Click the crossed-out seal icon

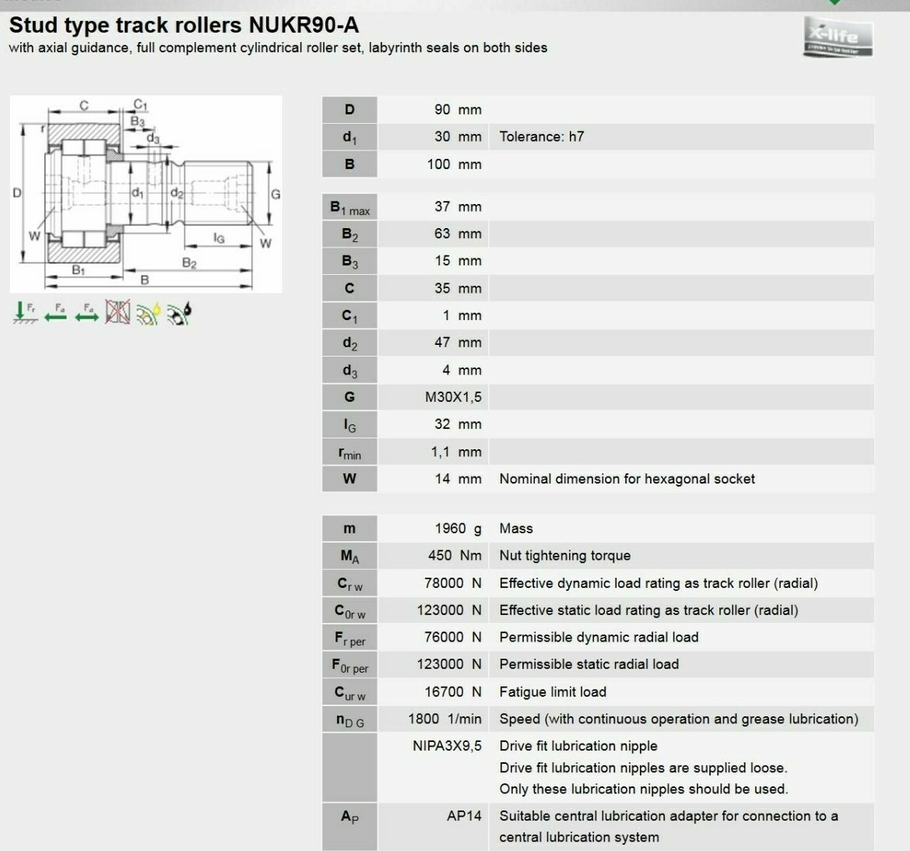click(x=118, y=311)
